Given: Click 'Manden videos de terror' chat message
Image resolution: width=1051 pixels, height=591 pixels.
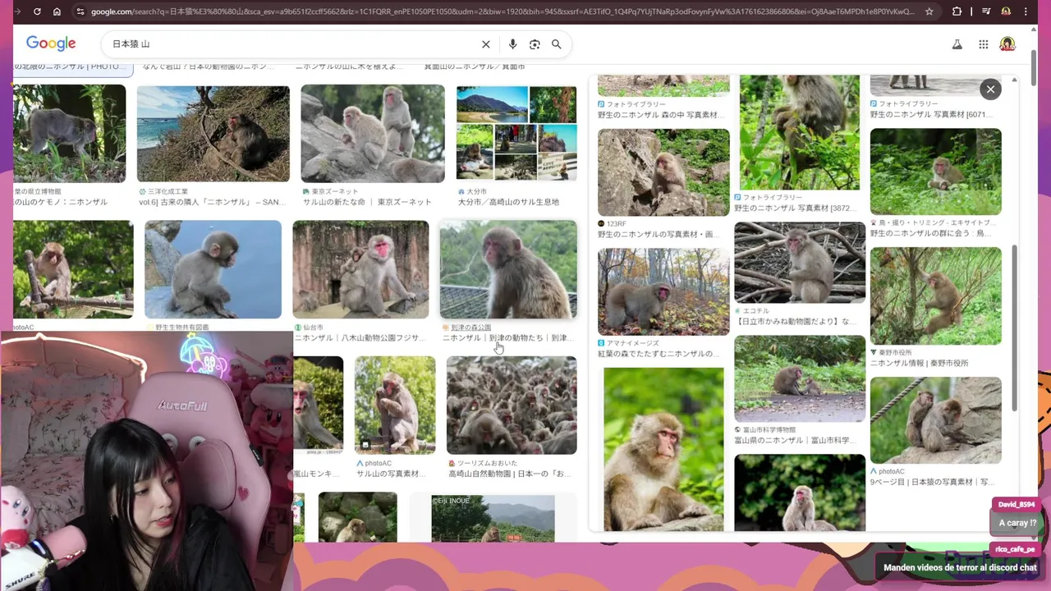Looking at the screenshot, I should 960,567.
